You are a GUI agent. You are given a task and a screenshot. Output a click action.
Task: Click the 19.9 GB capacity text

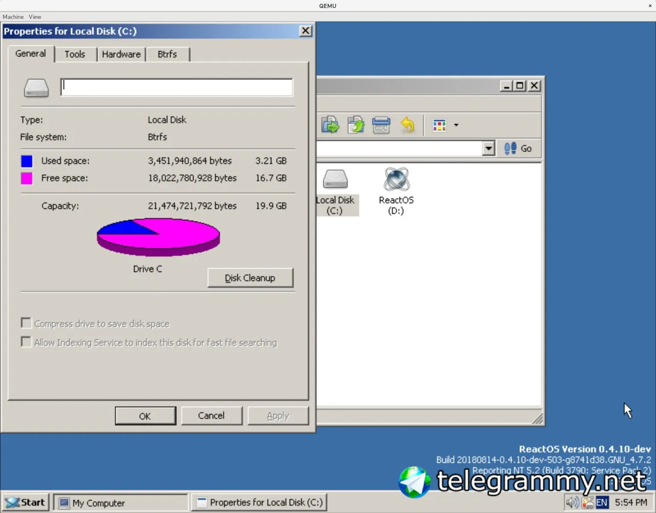[x=271, y=206]
